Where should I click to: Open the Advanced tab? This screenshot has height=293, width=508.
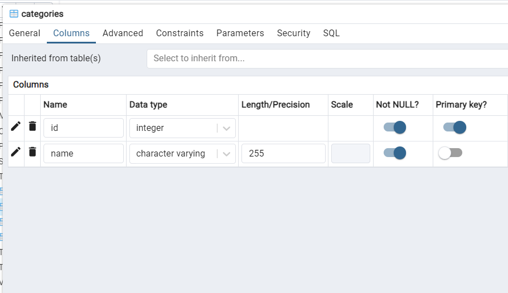point(123,33)
